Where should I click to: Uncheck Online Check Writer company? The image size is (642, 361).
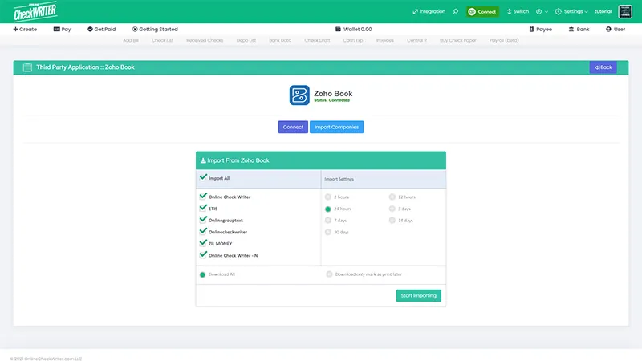point(203,196)
